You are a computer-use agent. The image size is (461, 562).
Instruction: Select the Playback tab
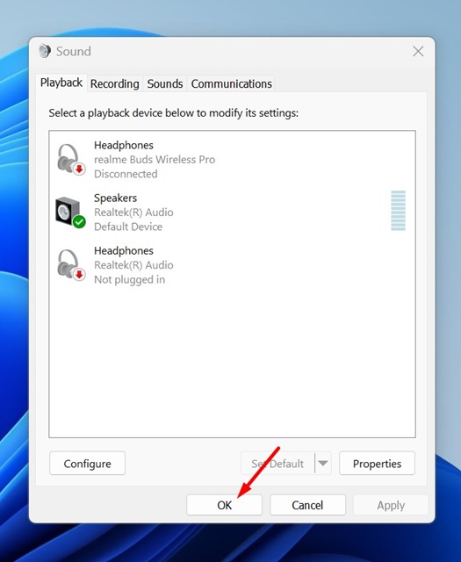[61, 83]
